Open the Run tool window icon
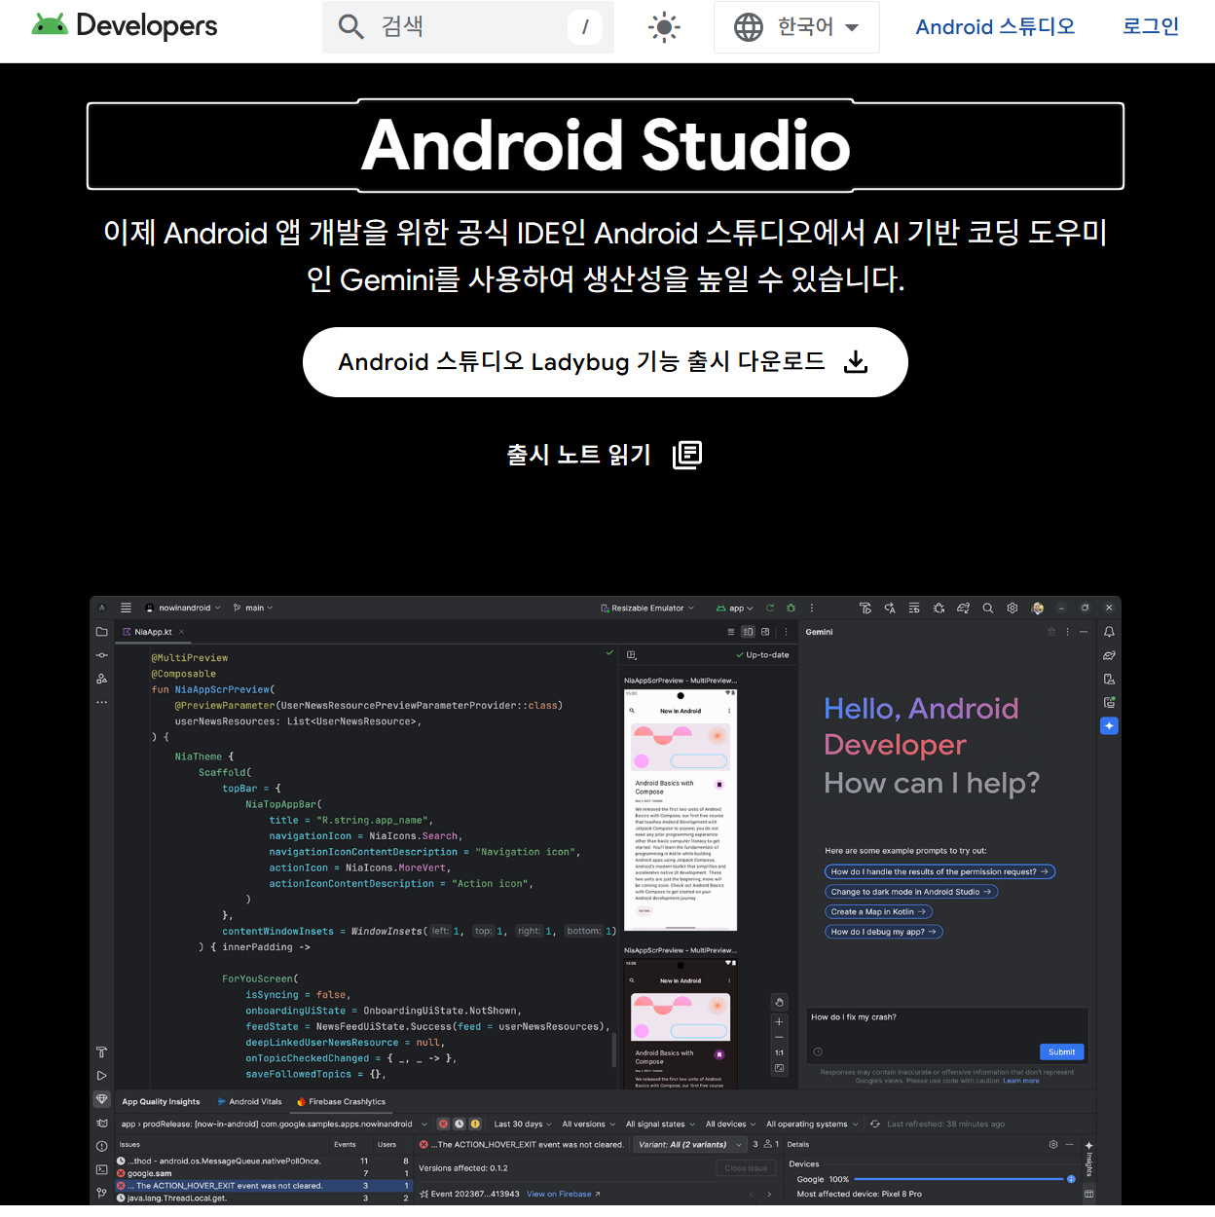Screen dimensions: 1215x1217 tap(101, 1076)
